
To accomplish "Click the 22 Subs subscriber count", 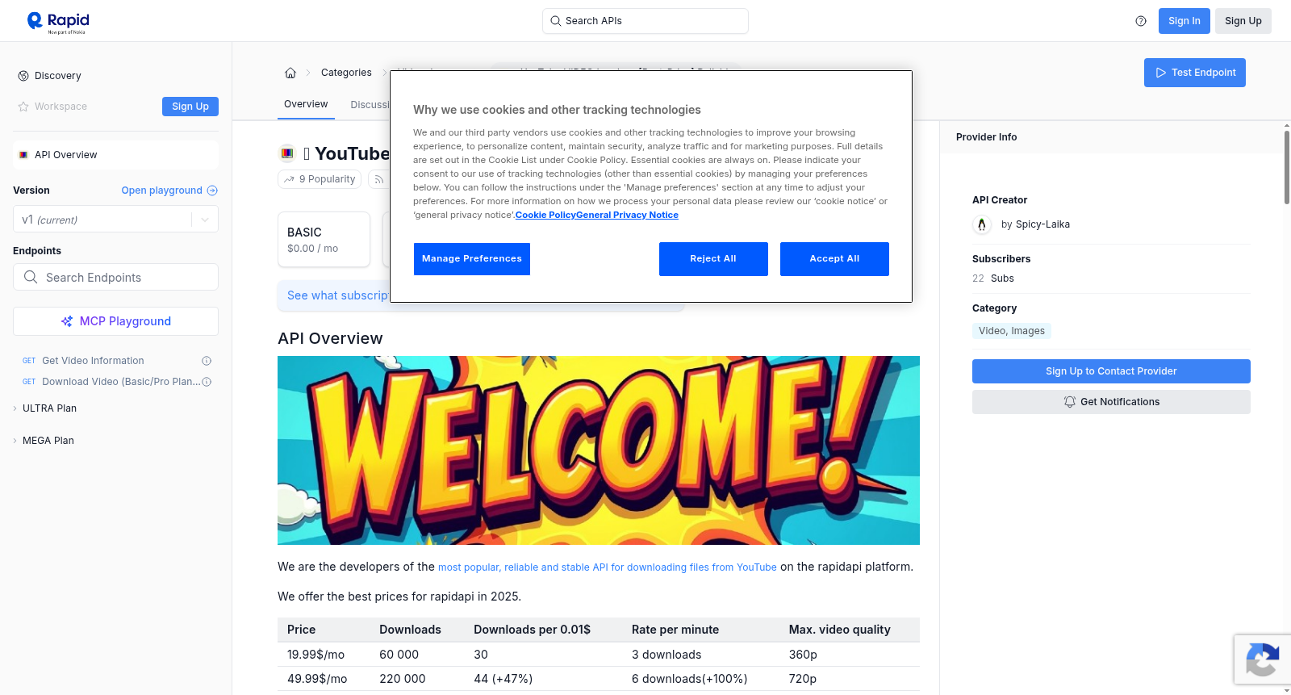I will point(993,278).
